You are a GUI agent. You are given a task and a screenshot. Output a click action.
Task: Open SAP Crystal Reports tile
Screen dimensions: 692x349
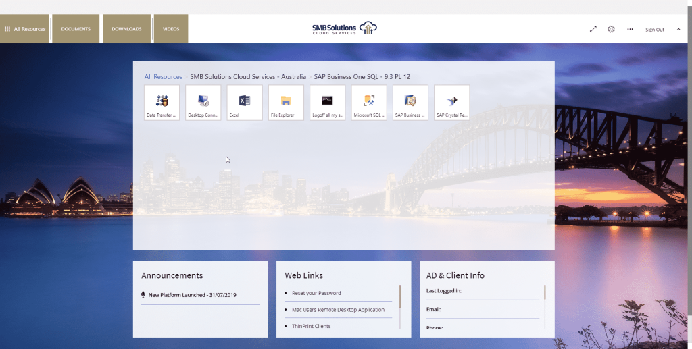click(452, 102)
